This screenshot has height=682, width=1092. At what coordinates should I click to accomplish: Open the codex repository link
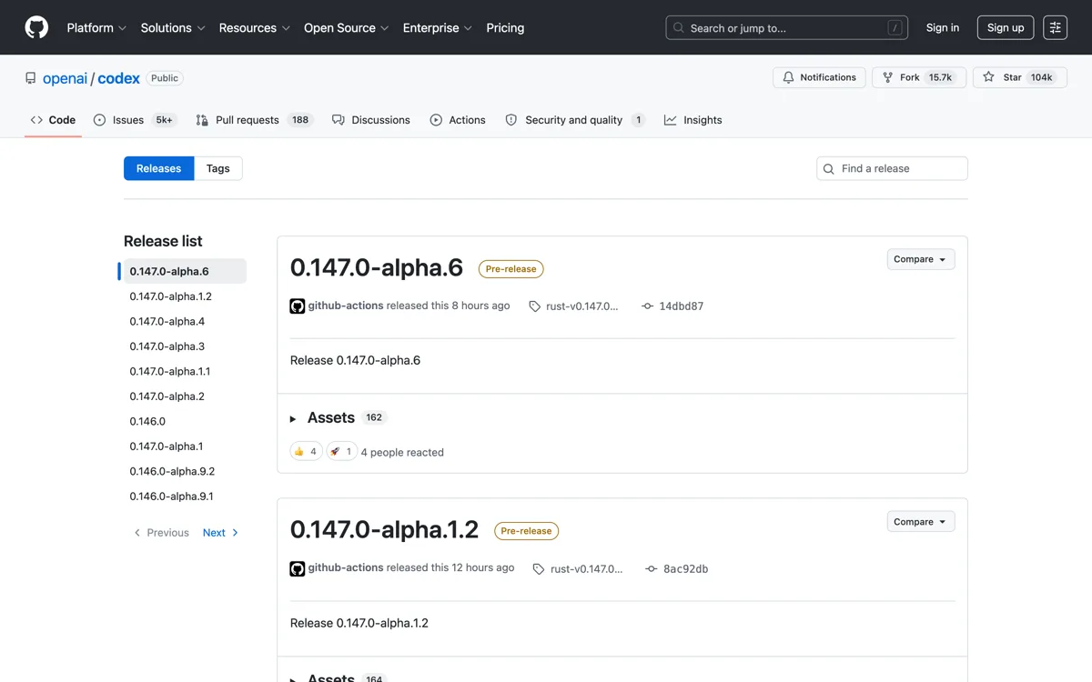[119, 78]
